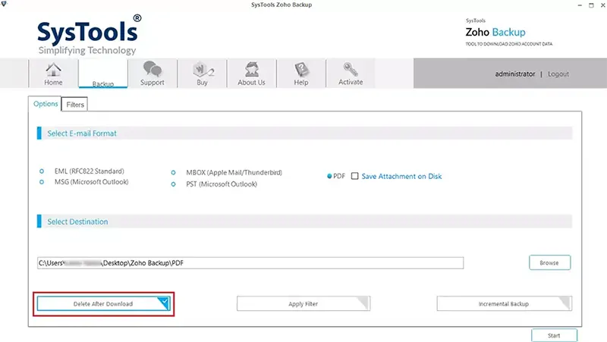607x342 pixels.
Task: Maximize the SysTools Zoho Backup window
Action: coord(591,5)
